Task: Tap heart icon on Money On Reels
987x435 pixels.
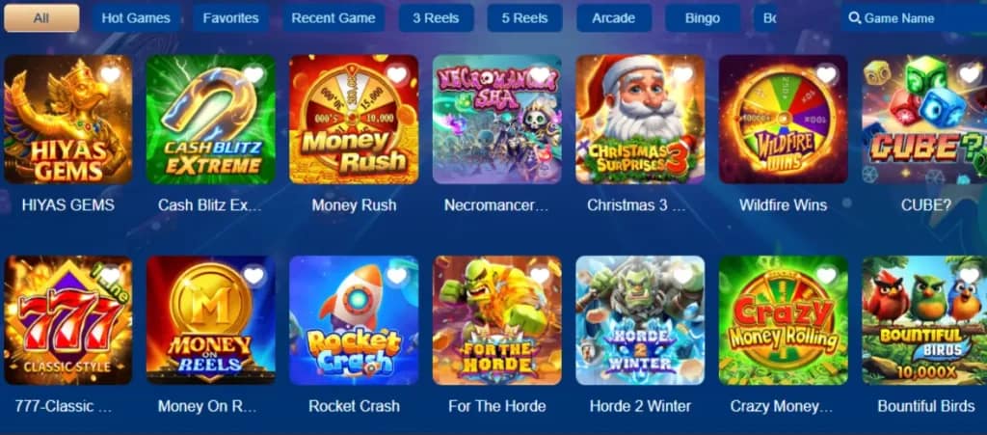Action: point(253,276)
